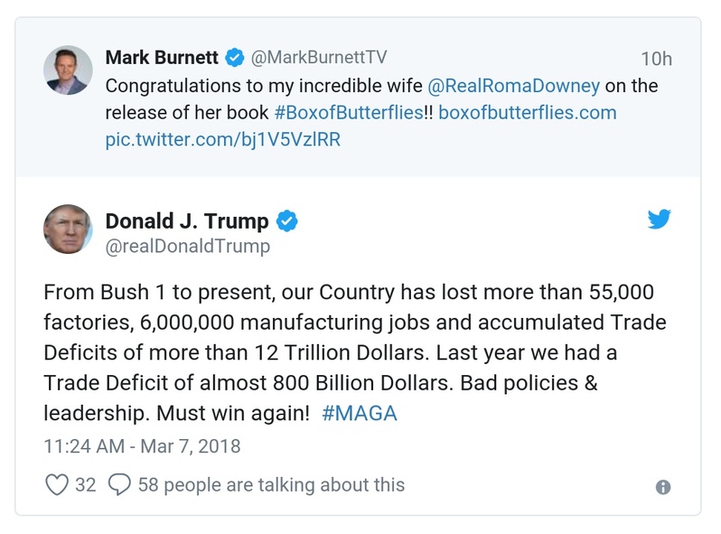The height and width of the screenshot is (534, 721).
Task: Click the Mark Burnett display name
Action: tap(162, 58)
